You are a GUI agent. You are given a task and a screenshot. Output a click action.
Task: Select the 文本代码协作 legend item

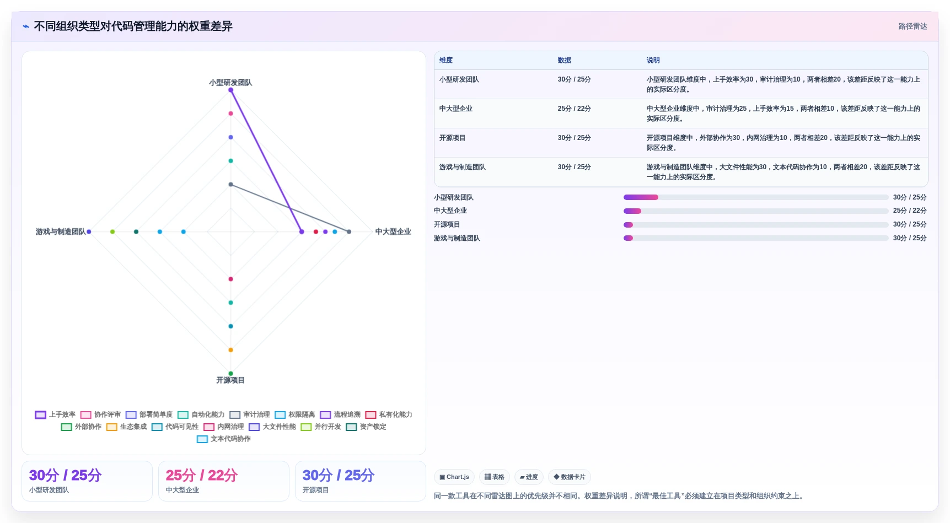(224, 439)
